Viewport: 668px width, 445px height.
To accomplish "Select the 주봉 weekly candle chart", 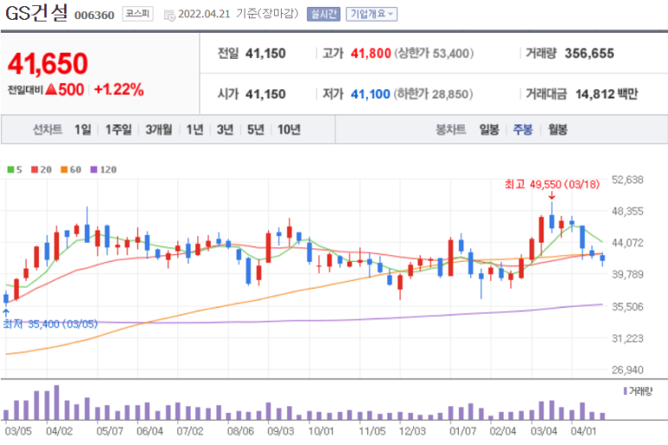I will coord(523,130).
